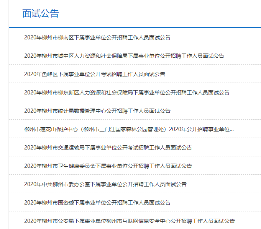
Task: Open the 卫生健康委员会 interview notice
Action: (x=108, y=166)
